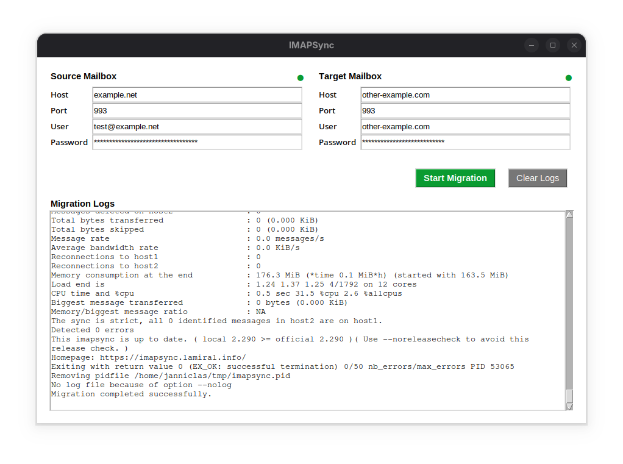This screenshot has height=464, width=623.
Task: Focus the Source Mailbox port field
Action: pos(197,111)
